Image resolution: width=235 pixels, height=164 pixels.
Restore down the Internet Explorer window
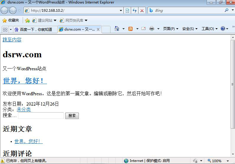pyautogui.click(x=221, y=2)
